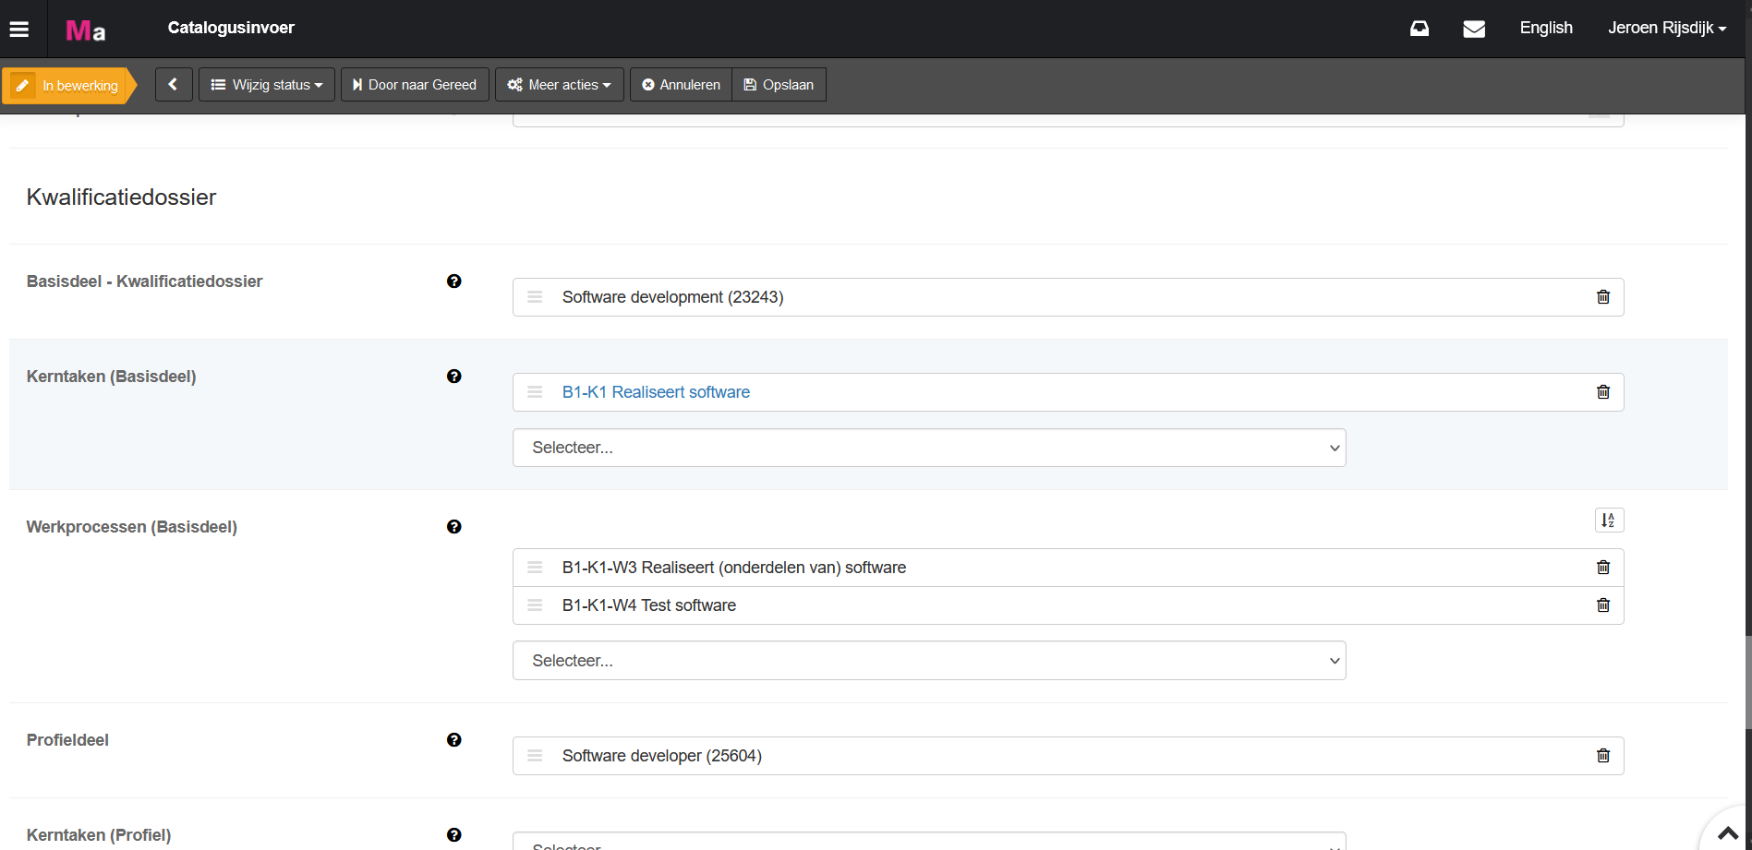Click Door naar Gereed button
The height and width of the screenshot is (850, 1752).
(x=415, y=84)
